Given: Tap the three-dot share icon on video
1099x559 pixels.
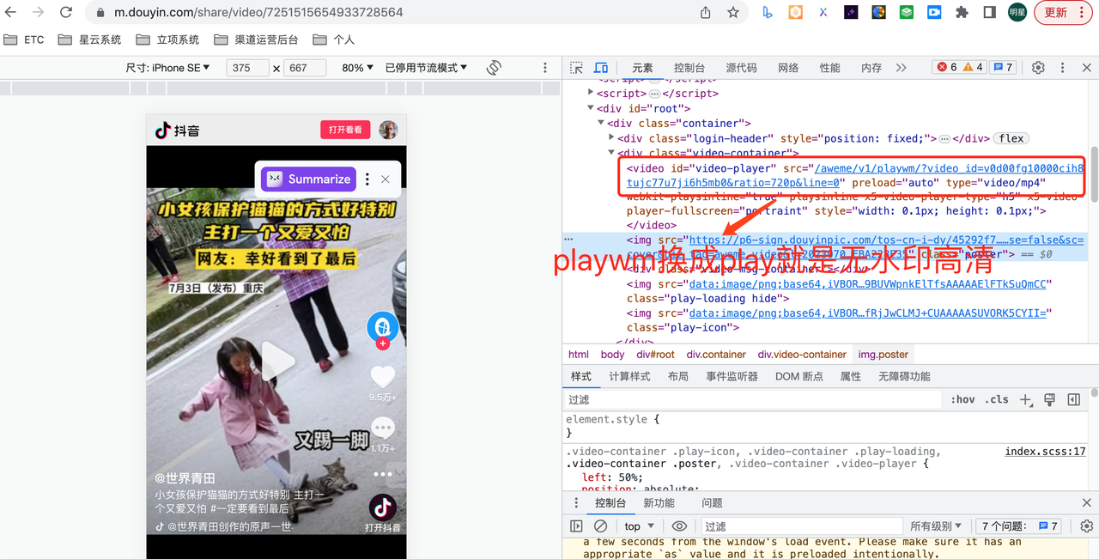Looking at the screenshot, I should point(383,474).
